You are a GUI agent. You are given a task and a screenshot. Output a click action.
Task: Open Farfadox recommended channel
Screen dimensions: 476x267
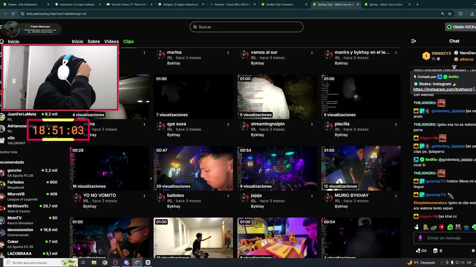click(x=29, y=185)
